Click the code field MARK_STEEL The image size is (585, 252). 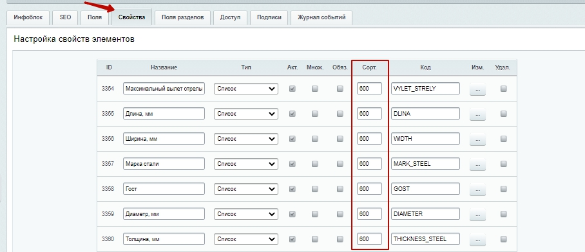point(425,164)
